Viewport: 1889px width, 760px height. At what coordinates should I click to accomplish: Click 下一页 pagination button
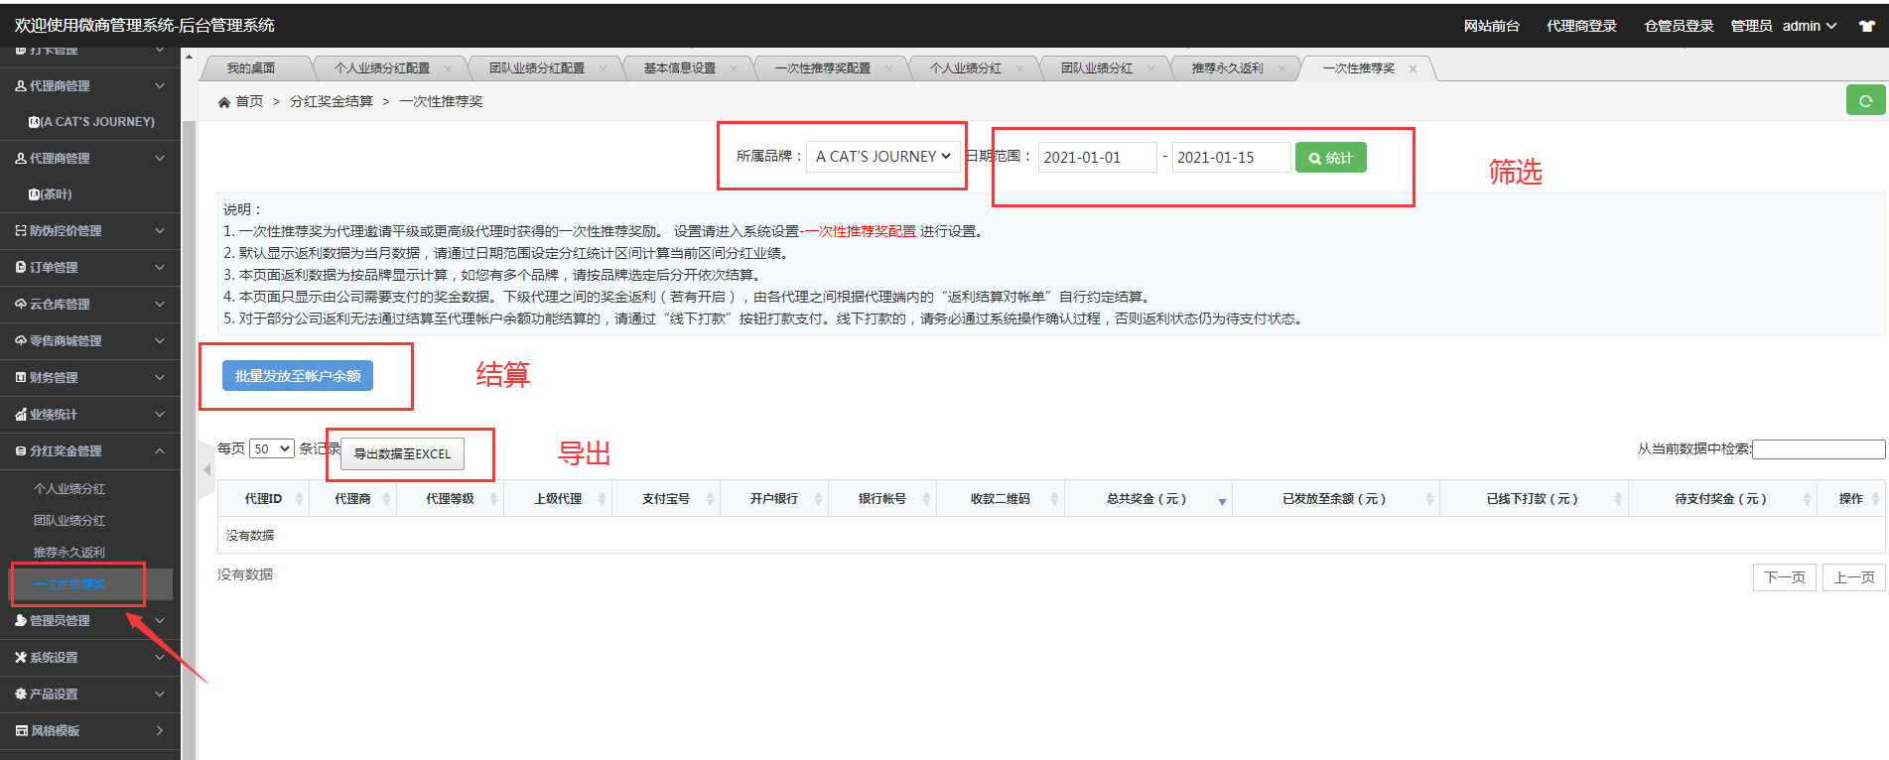(1784, 577)
